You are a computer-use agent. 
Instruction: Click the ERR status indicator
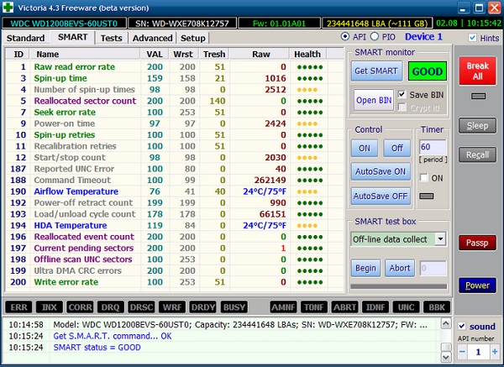click(18, 307)
